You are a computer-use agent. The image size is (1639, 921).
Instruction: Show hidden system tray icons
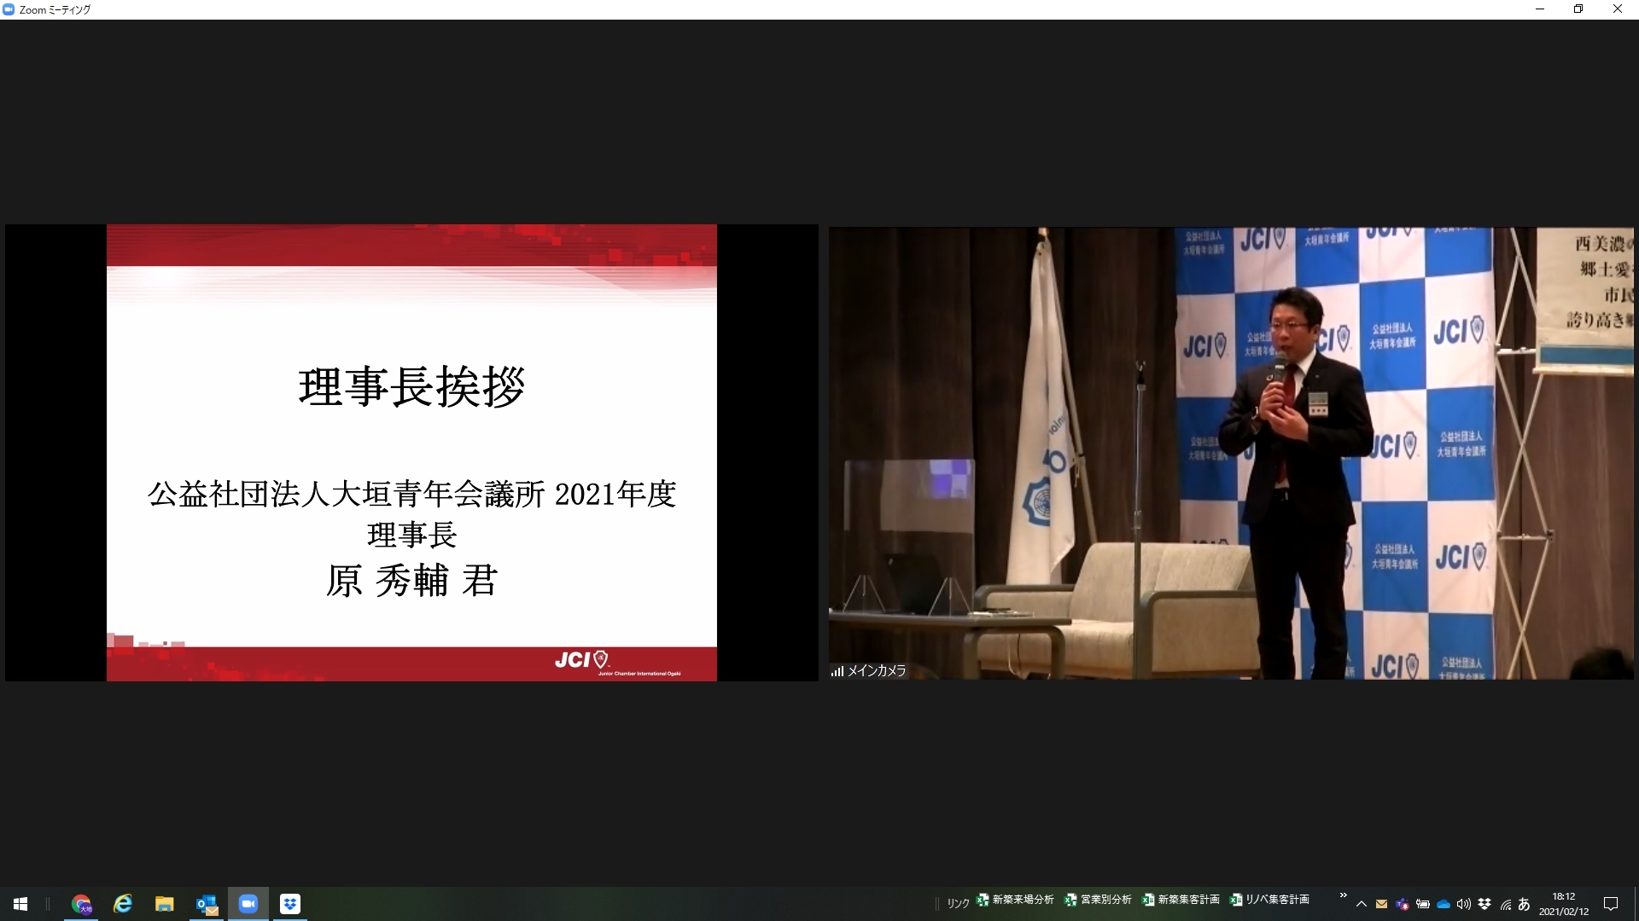tap(1362, 904)
